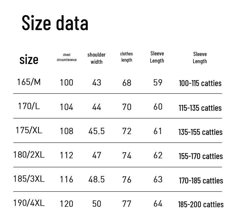Image resolution: width=235 pixels, height=221 pixels.
Task: Click the chest value 120
Action: click(67, 204)
